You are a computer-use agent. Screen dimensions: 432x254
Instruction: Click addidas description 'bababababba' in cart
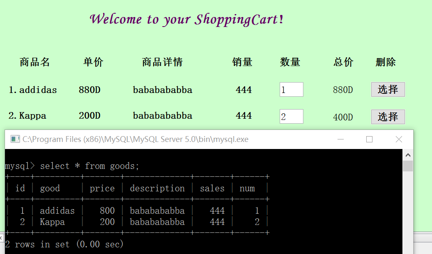163,90
